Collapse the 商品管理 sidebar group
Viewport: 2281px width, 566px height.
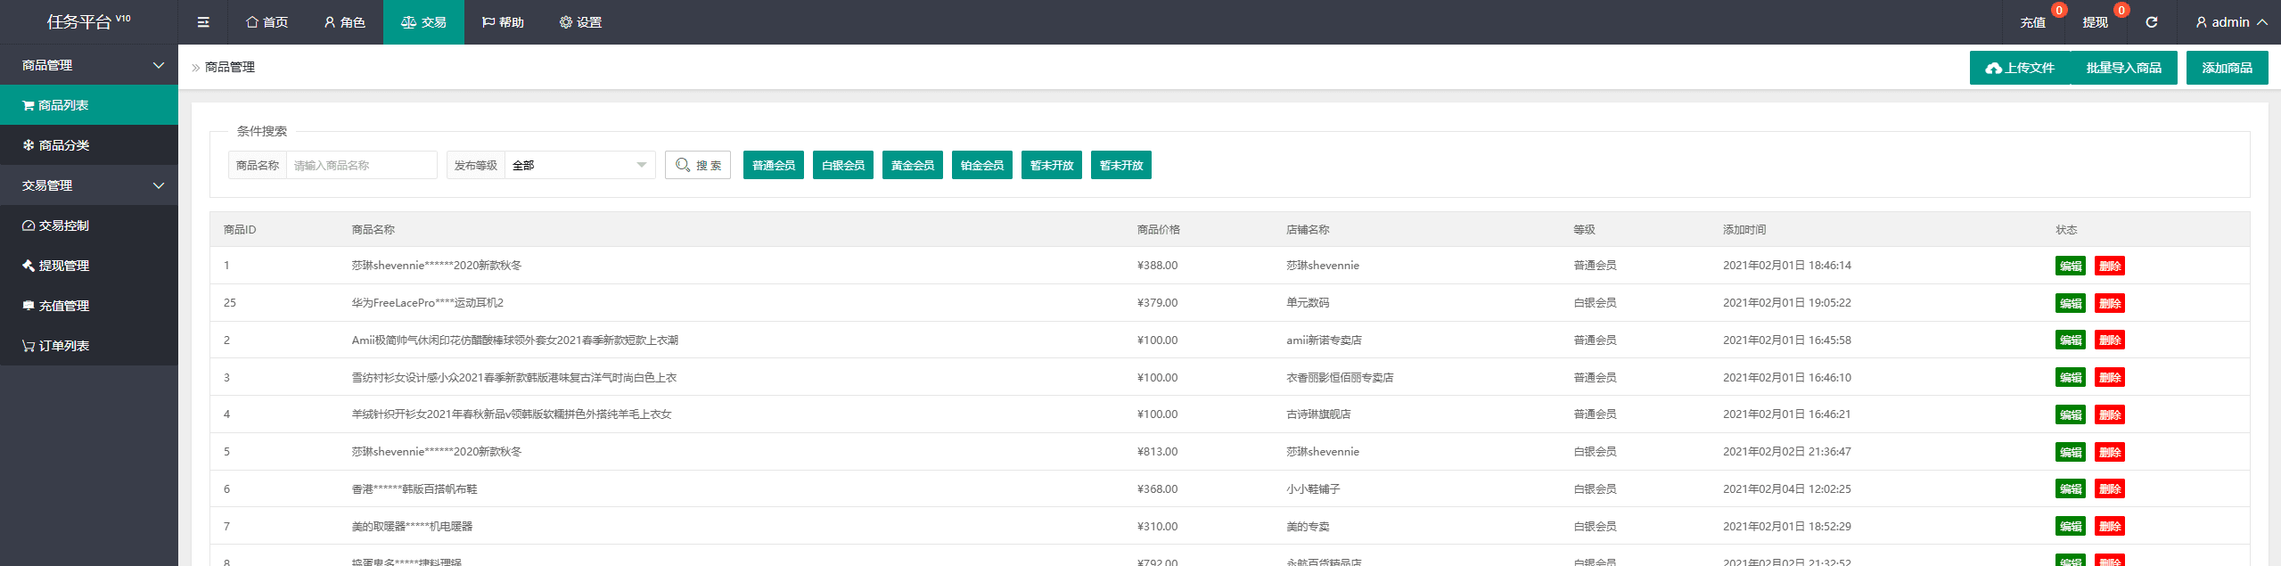[x=89, y=65]
